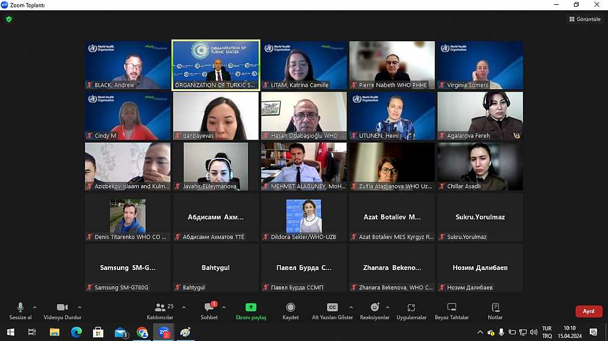The width and height of the screenshot is (608, 341).
Task: Expand the arrow next to Sohbet
Action: 224,308
